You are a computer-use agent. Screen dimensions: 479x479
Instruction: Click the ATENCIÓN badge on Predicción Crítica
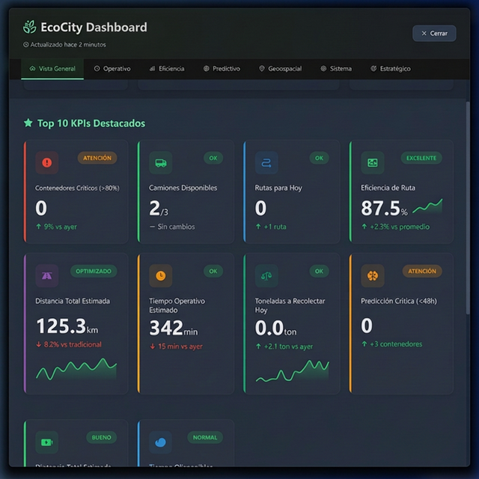tap(422, 271)
